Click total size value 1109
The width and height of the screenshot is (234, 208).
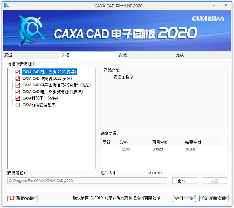click(126, 149)
